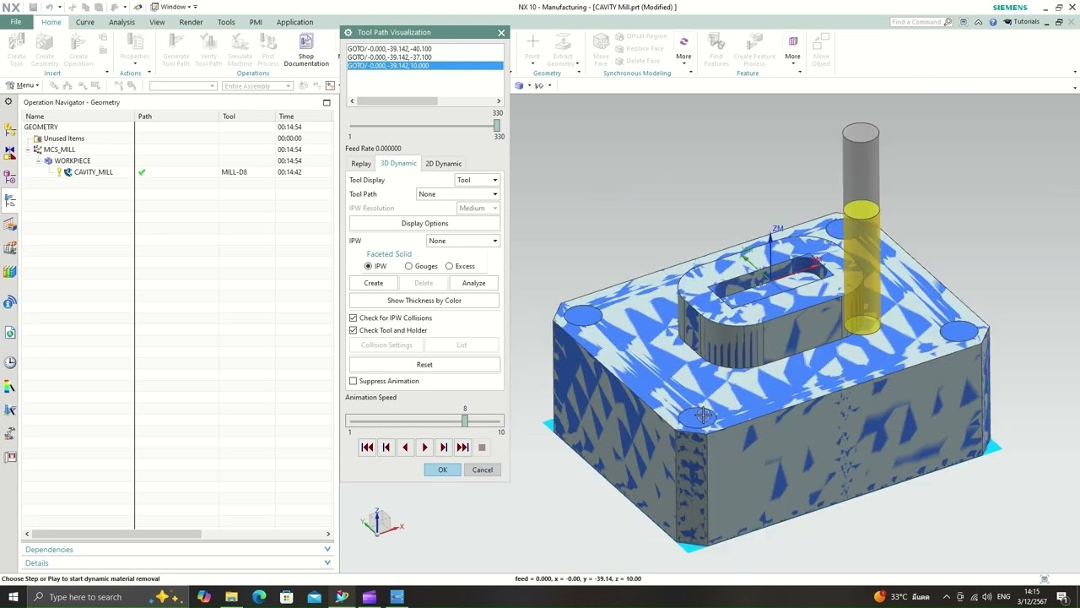Open the File menu

coord(16,22)
